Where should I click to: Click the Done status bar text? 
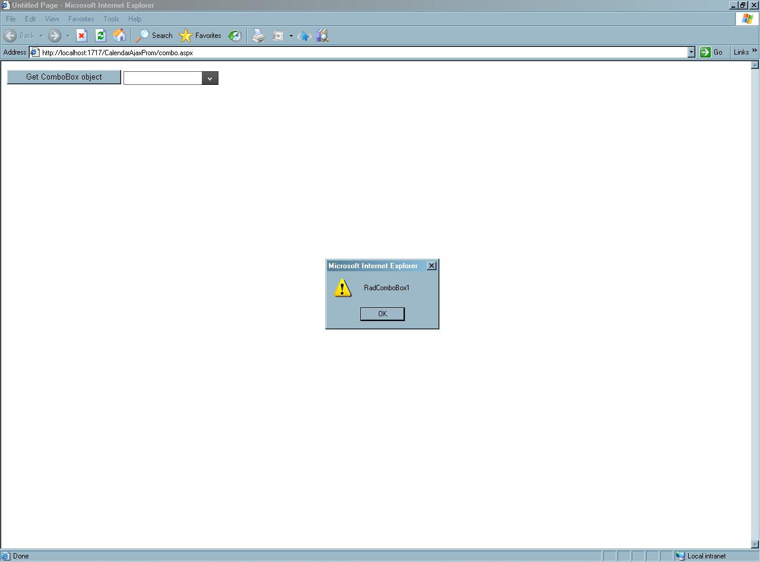pos(21,556)
